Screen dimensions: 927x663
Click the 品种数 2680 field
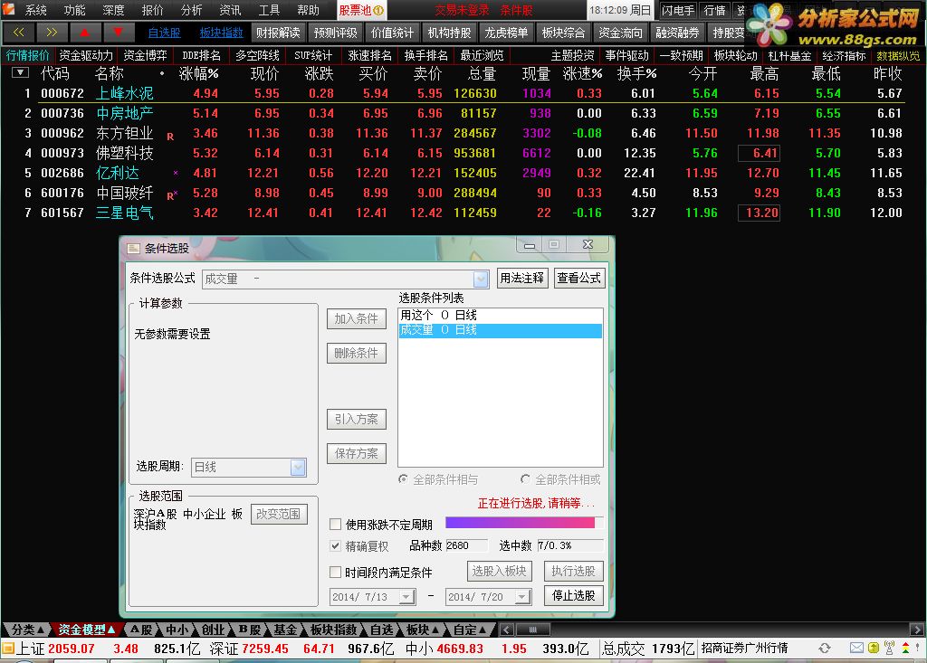point(467,545)
